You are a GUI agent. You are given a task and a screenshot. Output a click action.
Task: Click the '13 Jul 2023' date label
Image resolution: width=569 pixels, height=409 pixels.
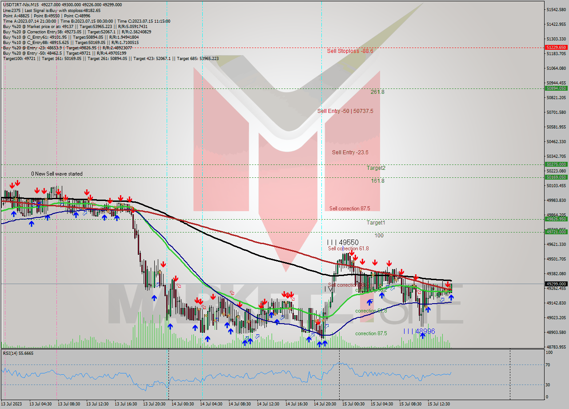[12, 404]
